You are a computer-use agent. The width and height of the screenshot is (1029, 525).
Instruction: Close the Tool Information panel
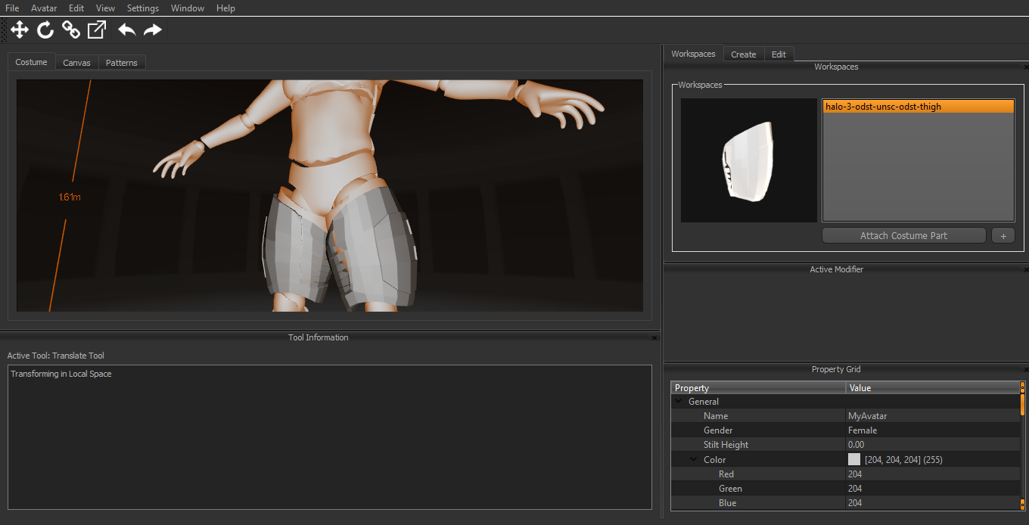(654, 337)
